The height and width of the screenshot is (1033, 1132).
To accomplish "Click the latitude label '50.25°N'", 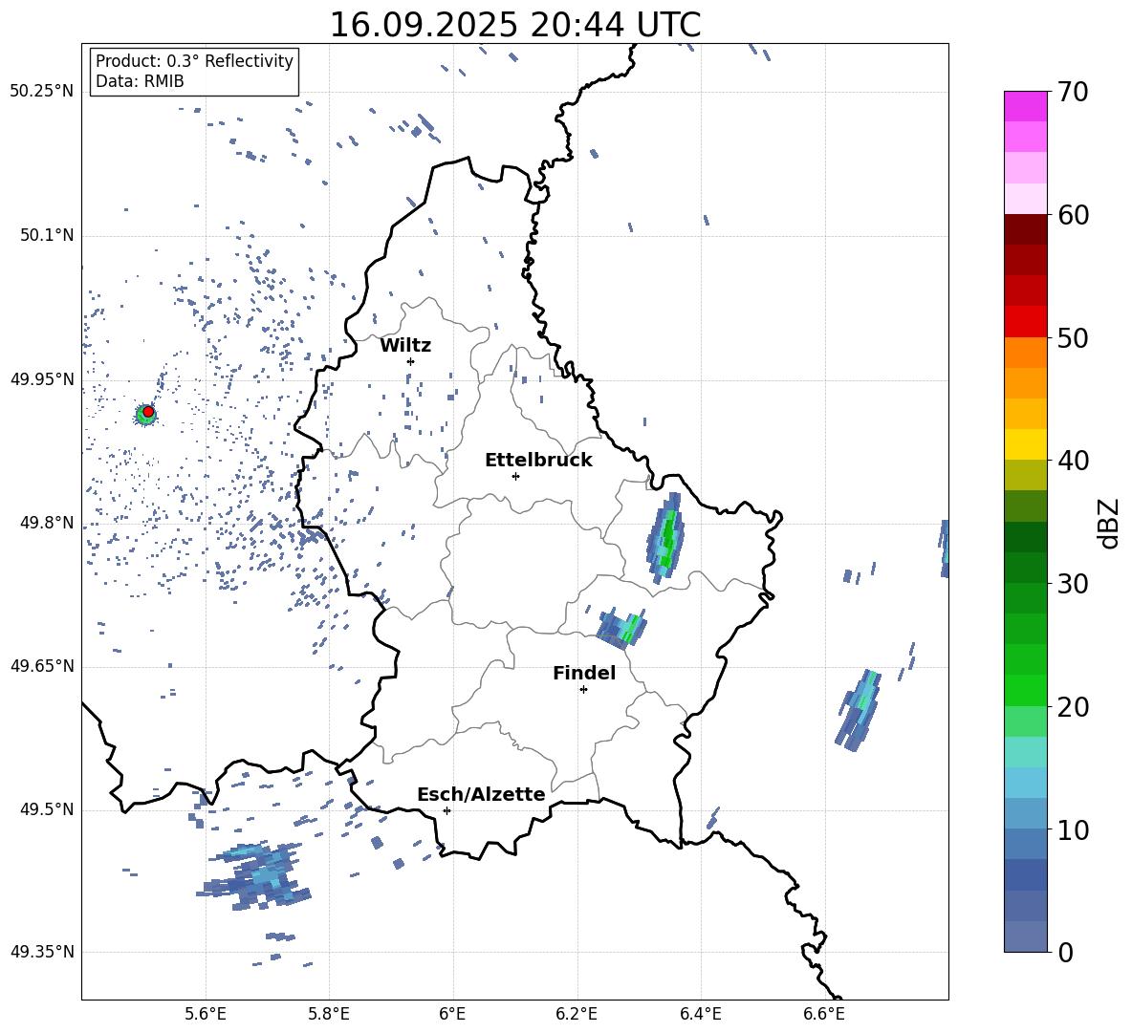I will [42, 92].
